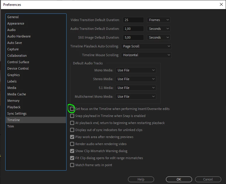
Task: Open the video transition Frames unit dropdown
Action: click(159, 20)
